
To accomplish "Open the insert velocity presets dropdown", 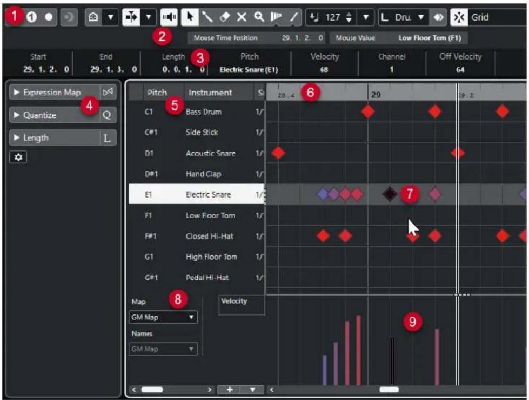I will (366, 17).
